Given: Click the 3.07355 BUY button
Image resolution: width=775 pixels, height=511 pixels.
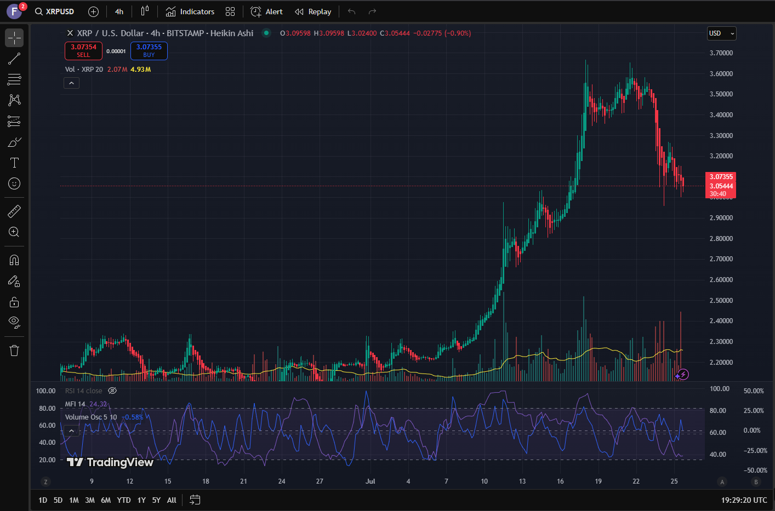Looking at the screenshot, I should [x=149, y=50].
